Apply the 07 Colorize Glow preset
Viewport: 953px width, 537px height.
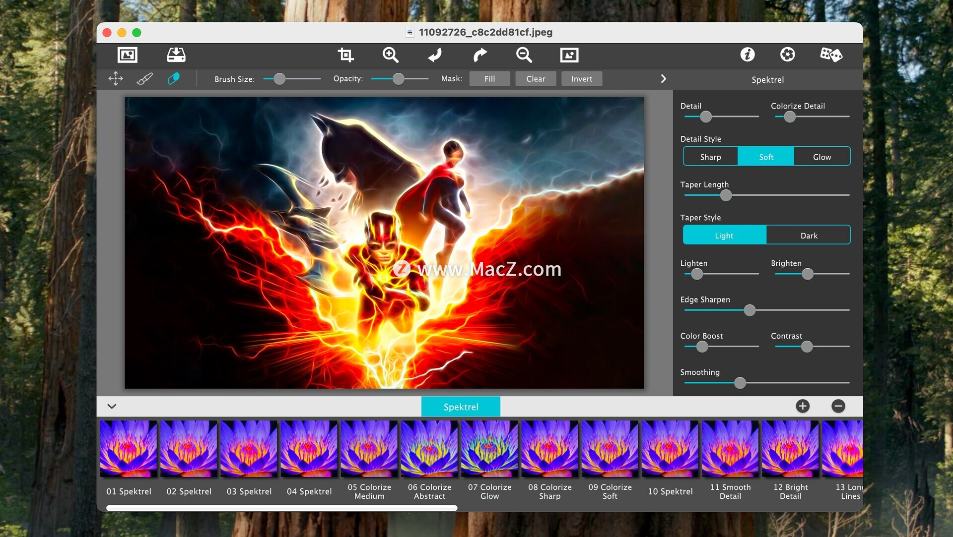click(x=489, y=449)
